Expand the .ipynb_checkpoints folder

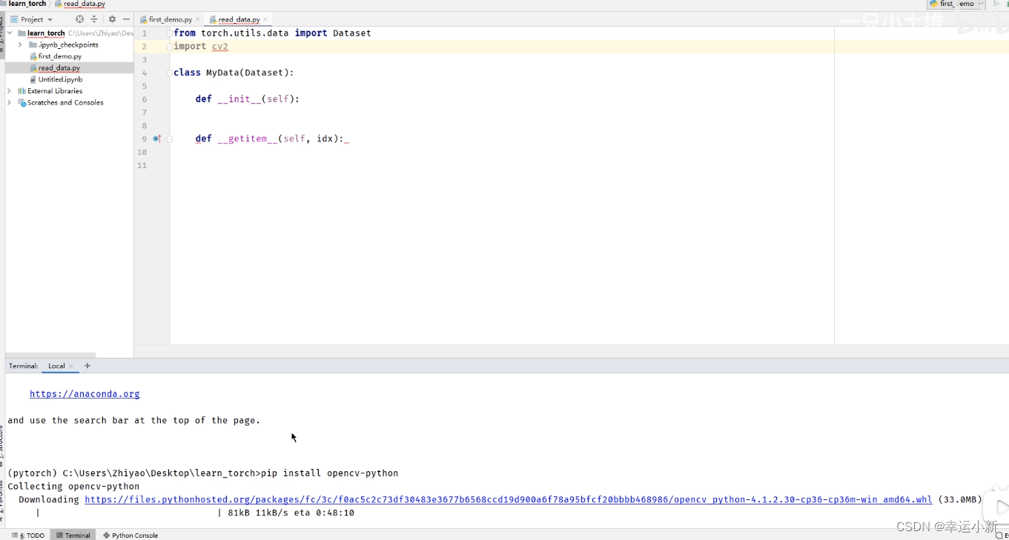point(20,45)
